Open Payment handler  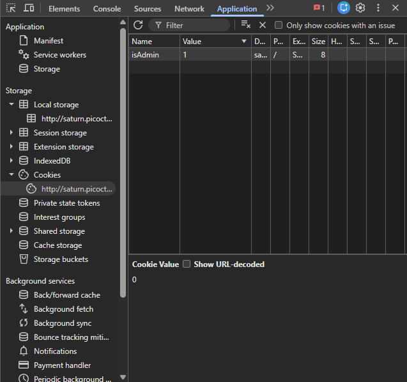tap(63, 365)
